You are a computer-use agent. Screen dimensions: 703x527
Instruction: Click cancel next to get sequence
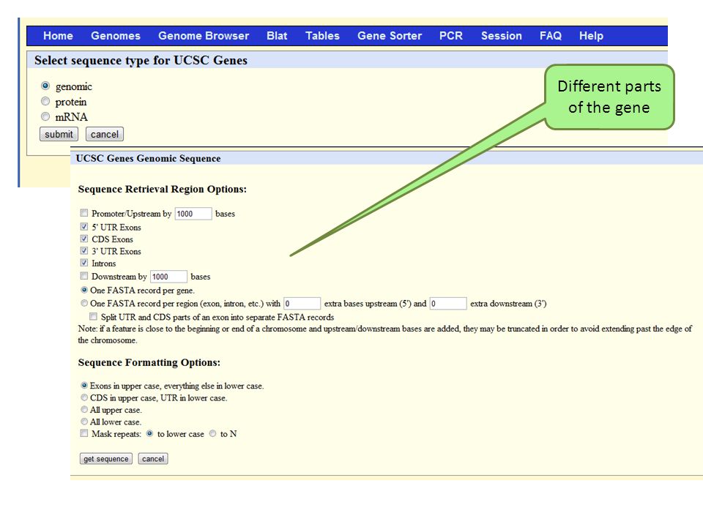153,458
